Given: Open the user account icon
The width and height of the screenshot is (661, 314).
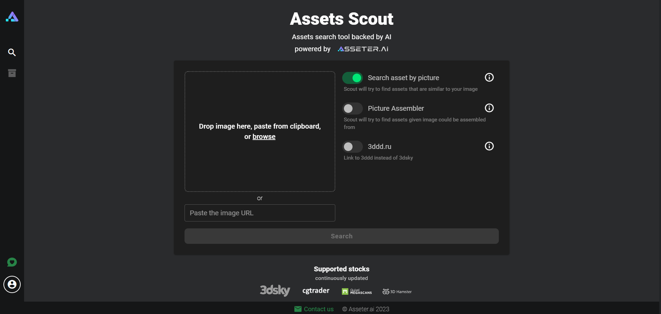Looking at the screenshot, I should click(x=11, y=284).
